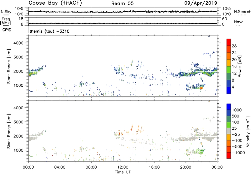The width and height of the screenshot is (251, 174).
Task: Click the 'Nave' legend label
Action: click(239, 22)
